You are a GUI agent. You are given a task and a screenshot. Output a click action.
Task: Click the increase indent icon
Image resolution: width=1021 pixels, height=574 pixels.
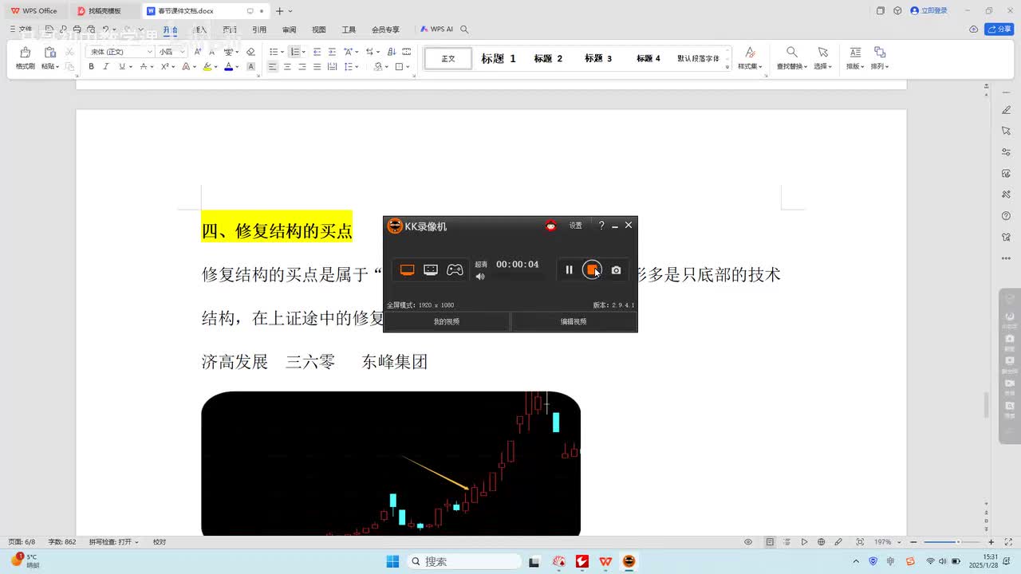332,52
